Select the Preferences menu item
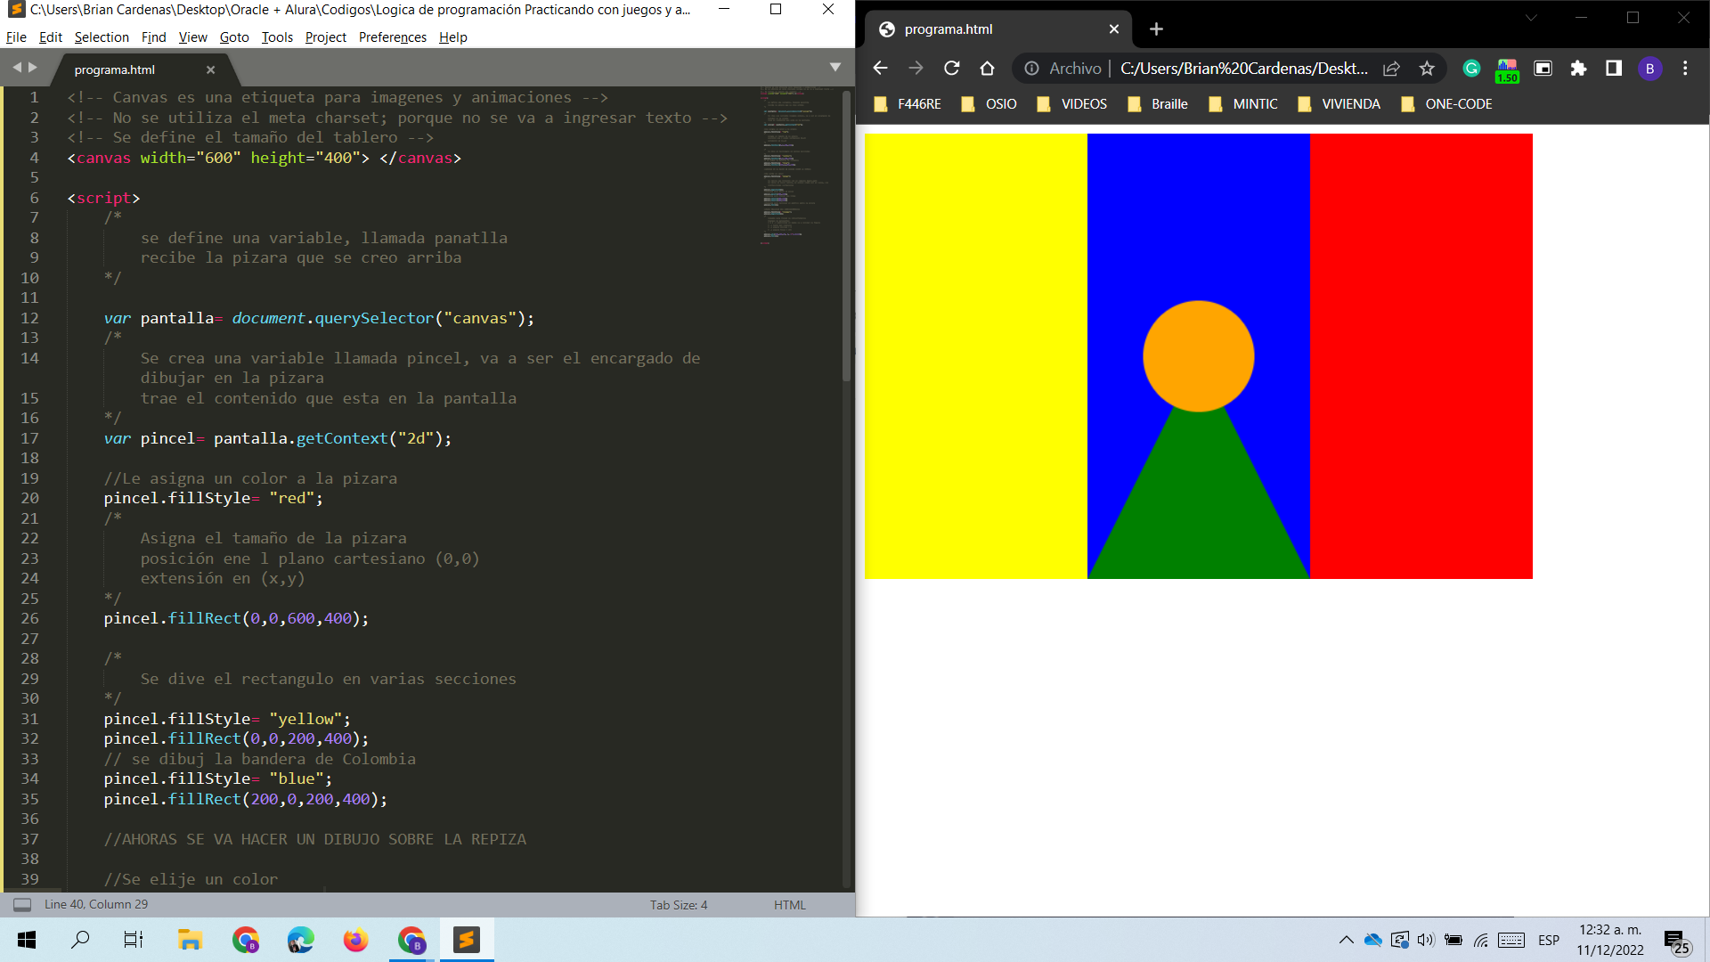Image resolution: width=1710 pixels, height=962 pixels. (x=392, y=37)
